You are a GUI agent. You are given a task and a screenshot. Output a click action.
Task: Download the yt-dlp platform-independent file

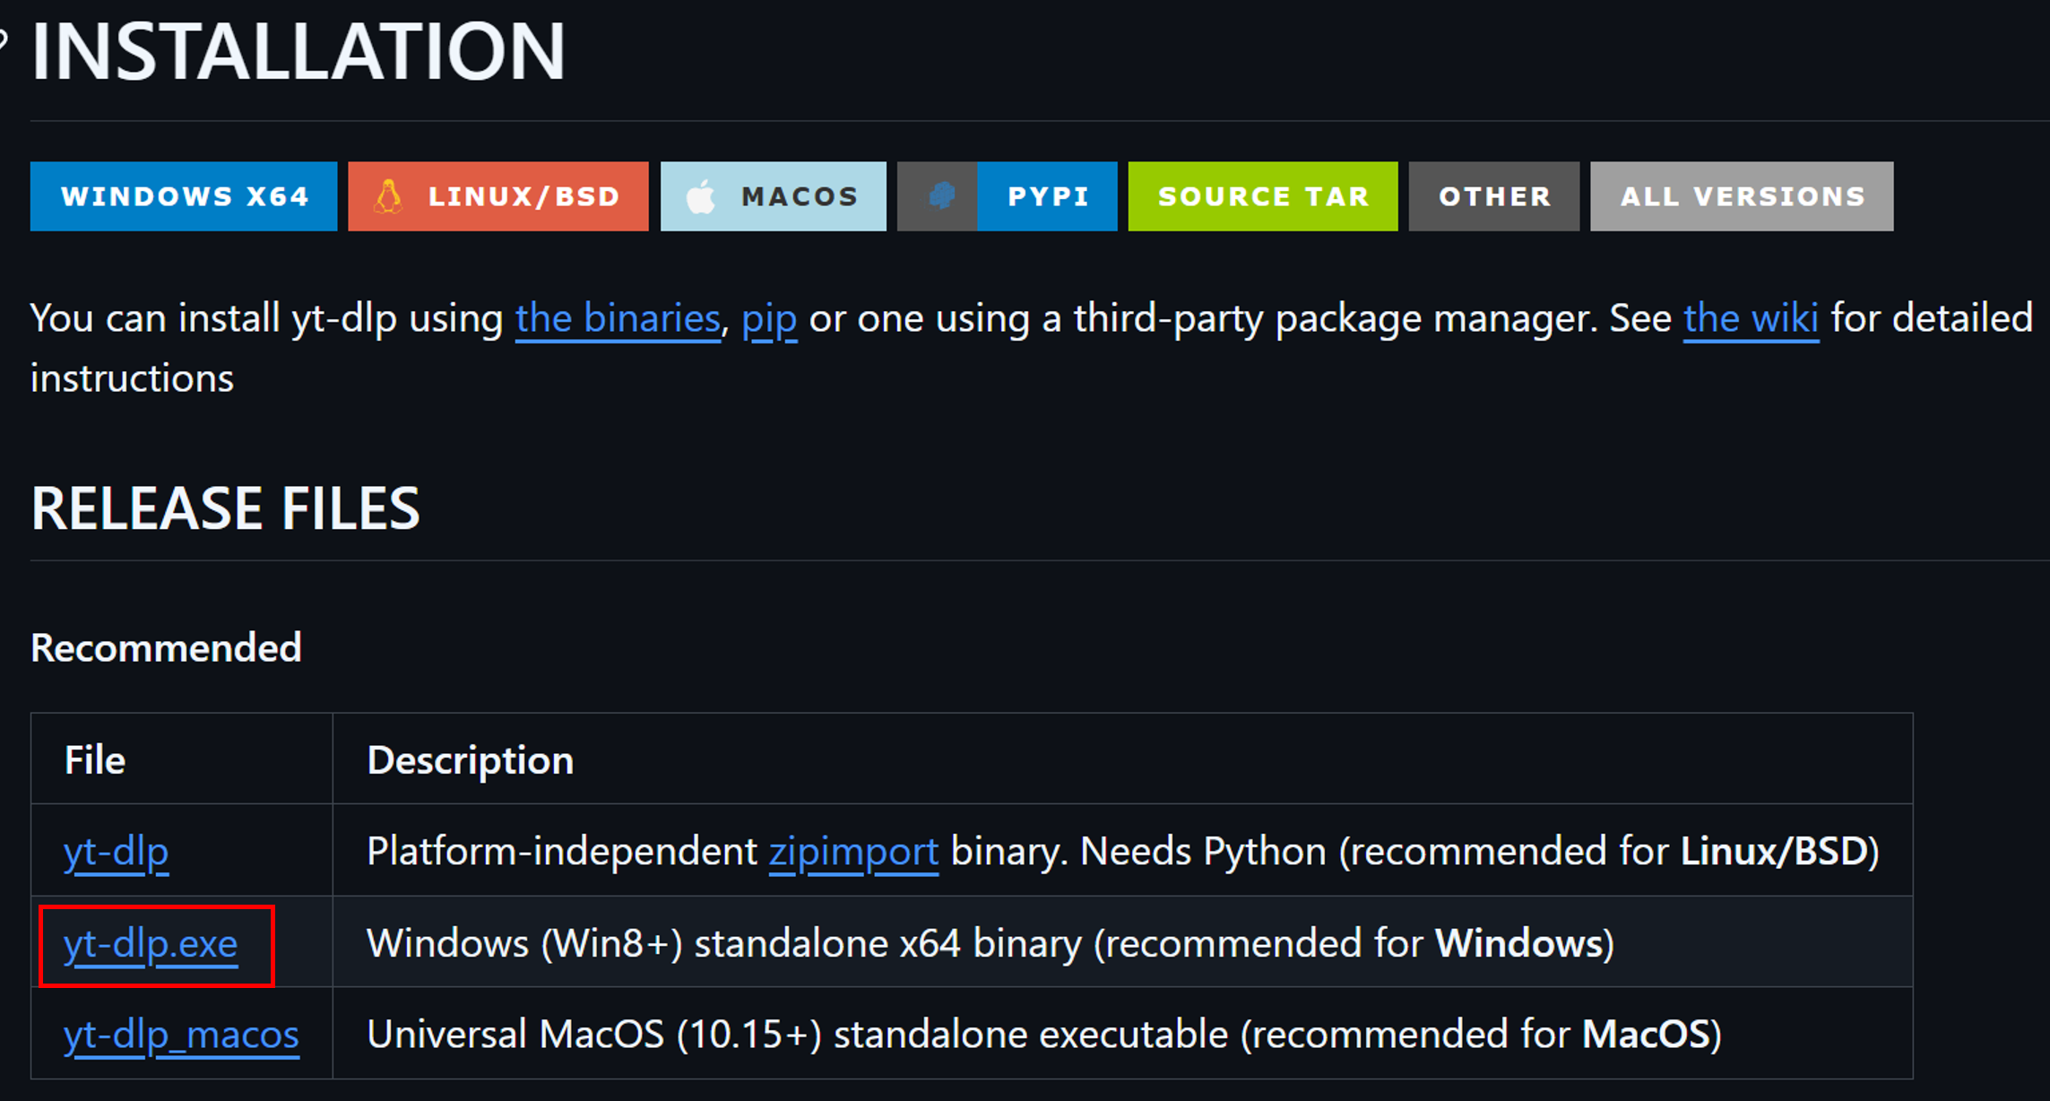coord(116,852)
